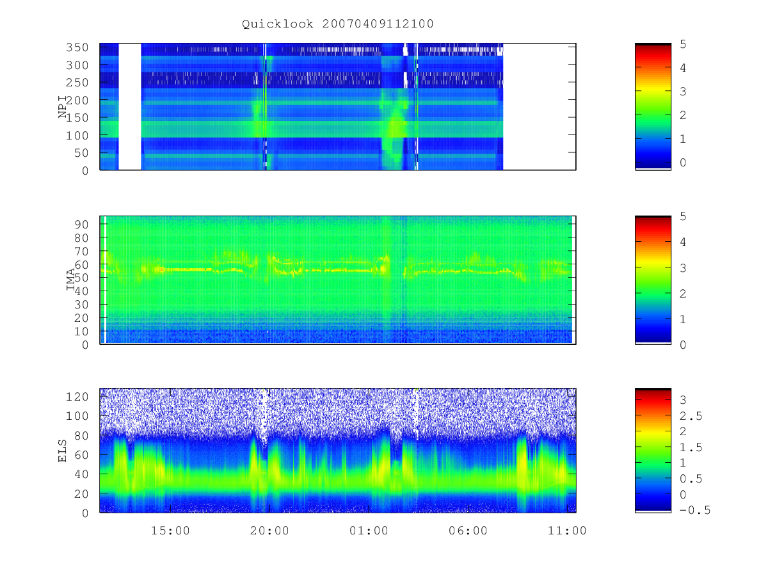
Task: Click the 5 label on NPI colorbar
Action: pos(682,44)
